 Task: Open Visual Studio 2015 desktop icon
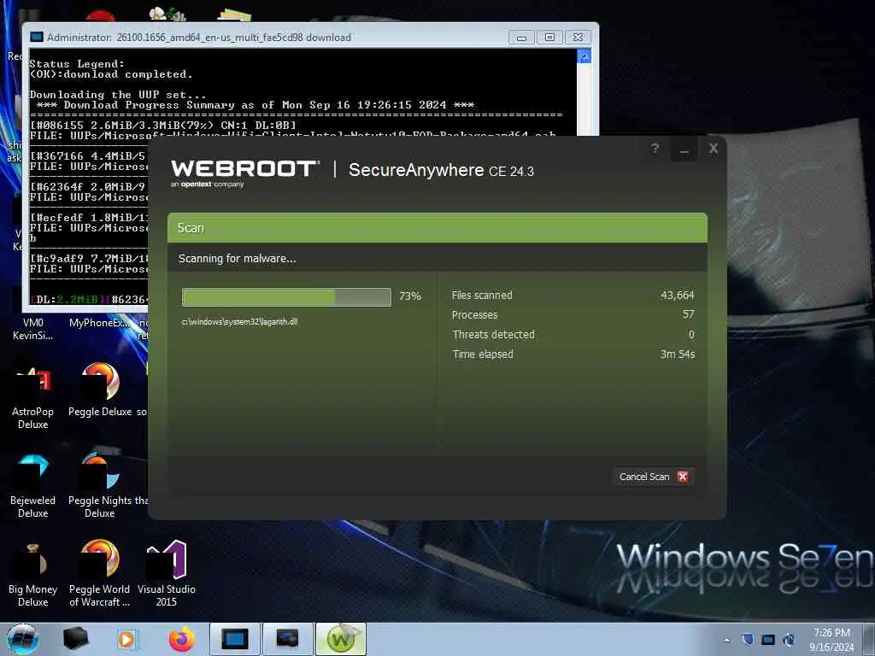(x=167, y=573)
